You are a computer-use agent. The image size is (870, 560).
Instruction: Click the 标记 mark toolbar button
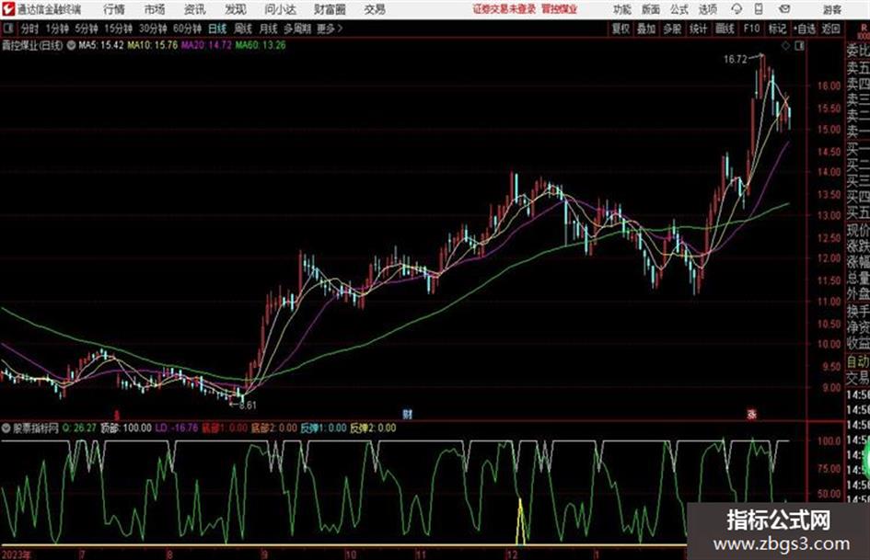(x=777, y=29)
